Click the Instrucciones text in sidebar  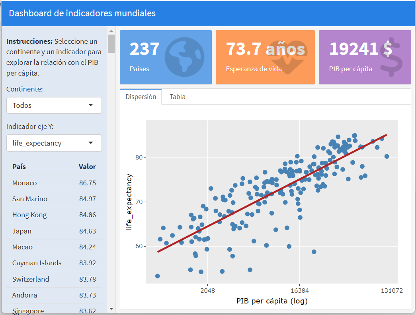pos(54,57)
